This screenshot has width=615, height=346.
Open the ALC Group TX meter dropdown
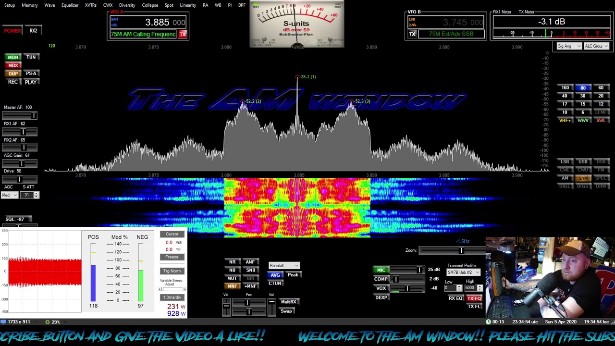(x=596, y=46)
